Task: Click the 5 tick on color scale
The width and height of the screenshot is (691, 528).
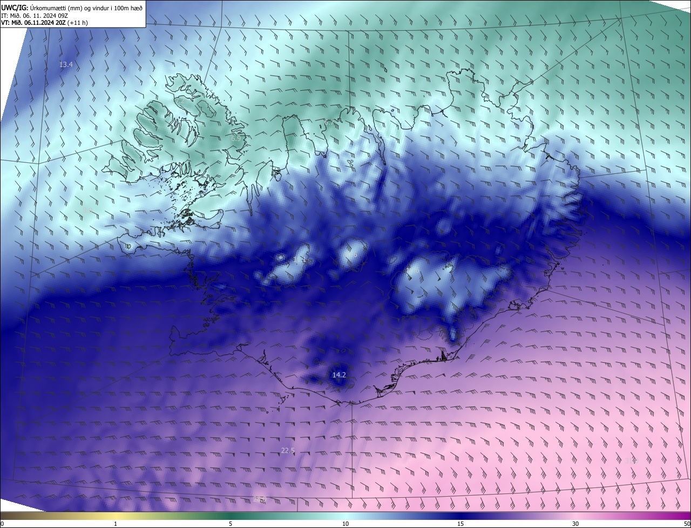Action: (231, 524)
